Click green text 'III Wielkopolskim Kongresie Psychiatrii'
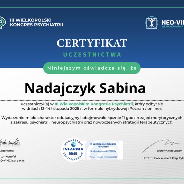 [94, 104]
